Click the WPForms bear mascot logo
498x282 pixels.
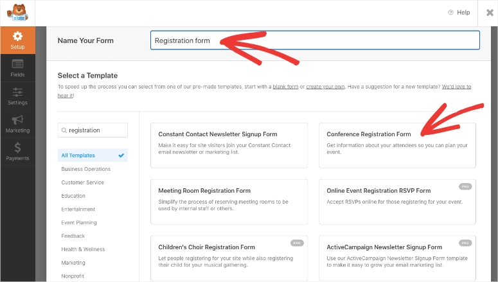click(x=17, y=13)
